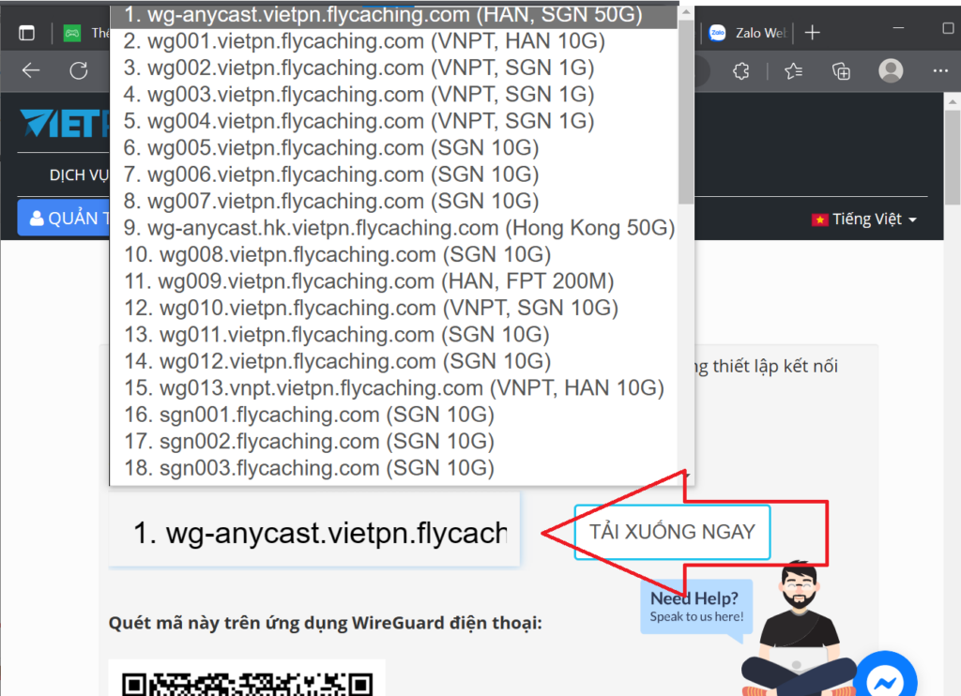The height and width of the screenshot is (696, 961).
Task: Maximize the browser window
Action: [x=948, y=28]
